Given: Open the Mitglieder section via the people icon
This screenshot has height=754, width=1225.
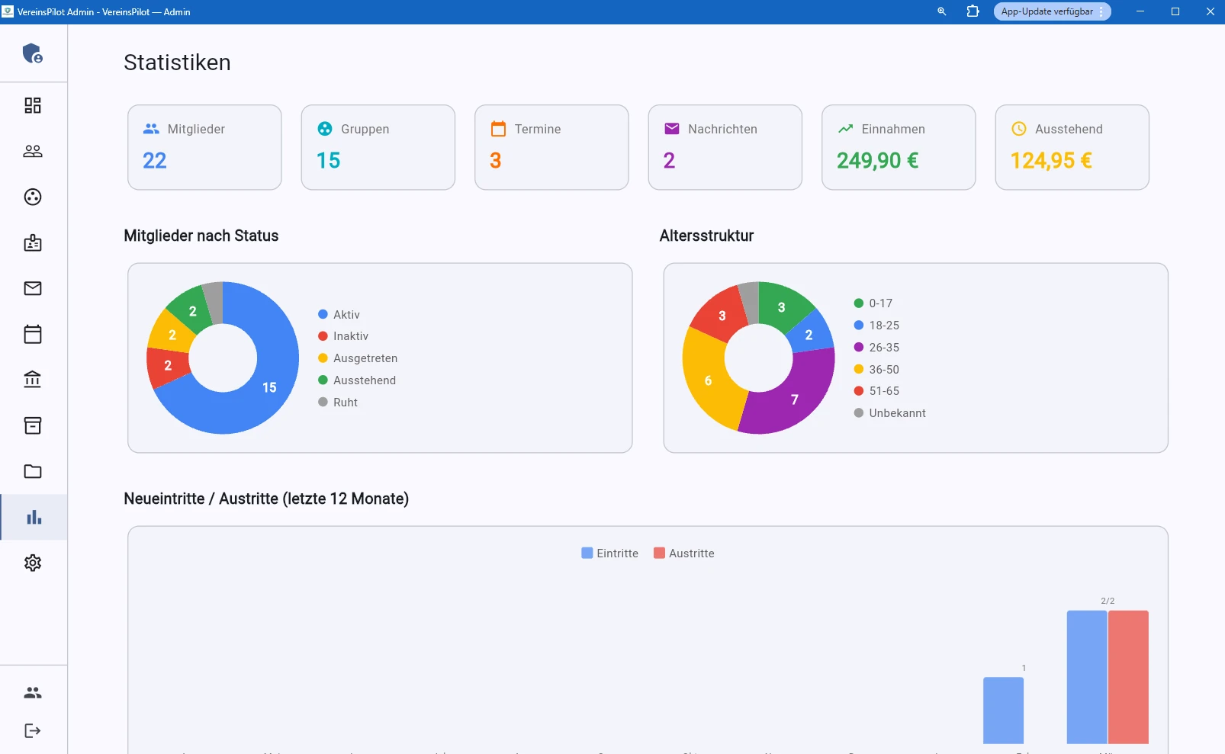Looking at the screenshot, I should (33, 152).
